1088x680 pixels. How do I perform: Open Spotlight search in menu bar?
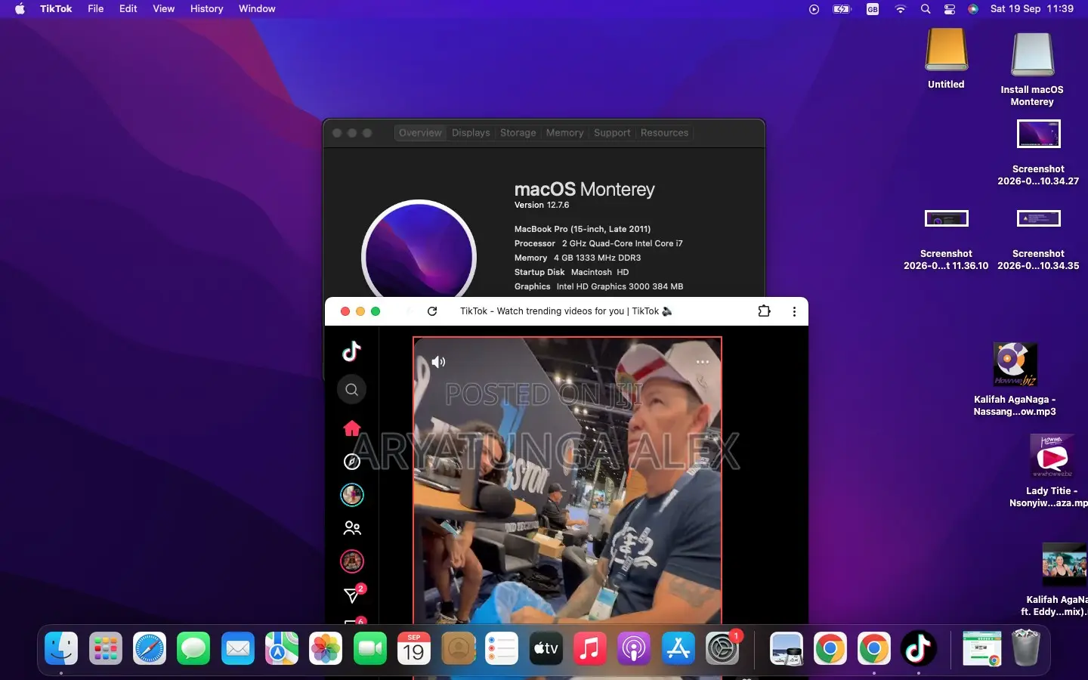(926, 9)
